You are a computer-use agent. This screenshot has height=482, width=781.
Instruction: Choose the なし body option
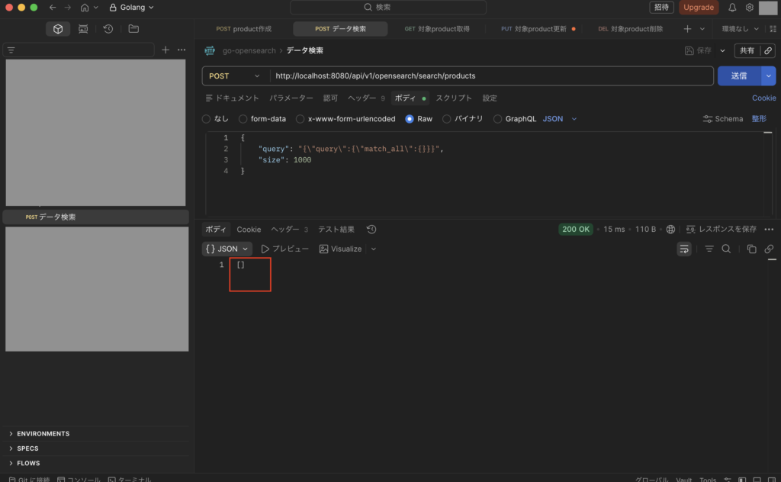[206, 119]
